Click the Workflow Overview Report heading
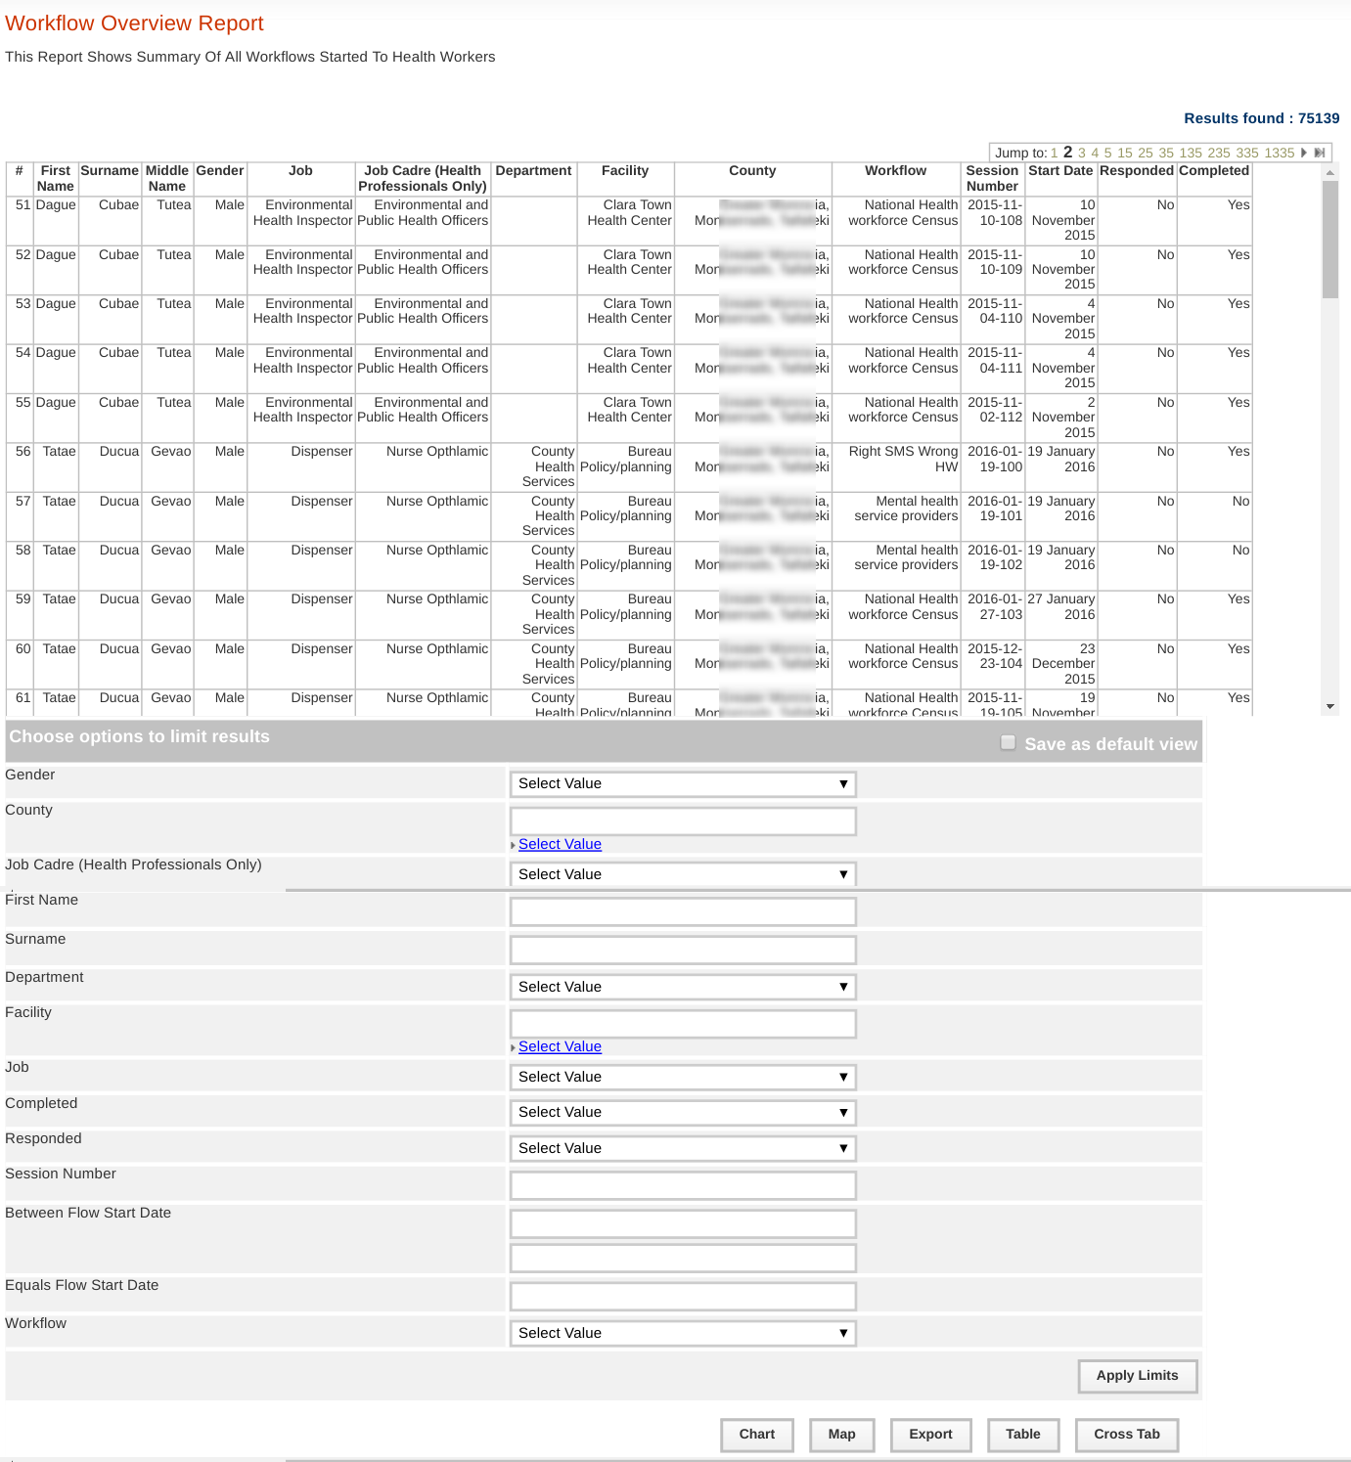 pyautogui.click(x=134, y=23)
